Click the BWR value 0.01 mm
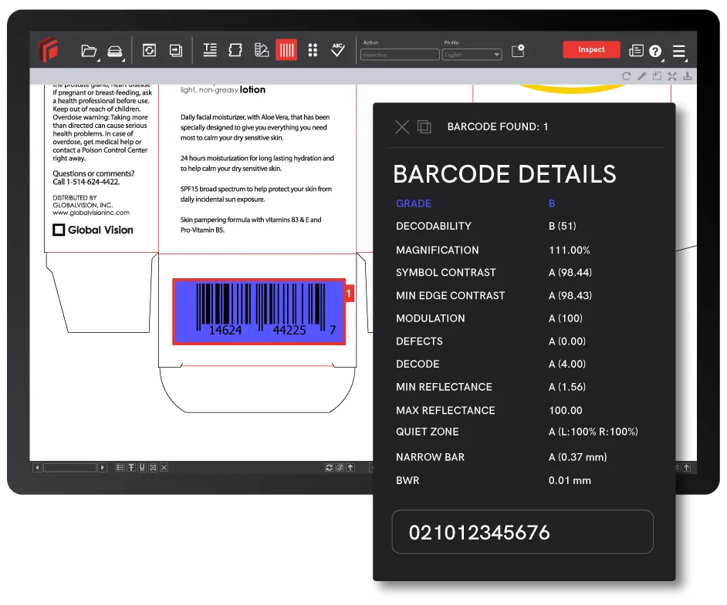 [x=570, y=480]
